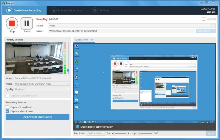The height and width of the screenshot is (140, 220).
Task: Open the Manage Recordings tab
Action: [67, 10]
